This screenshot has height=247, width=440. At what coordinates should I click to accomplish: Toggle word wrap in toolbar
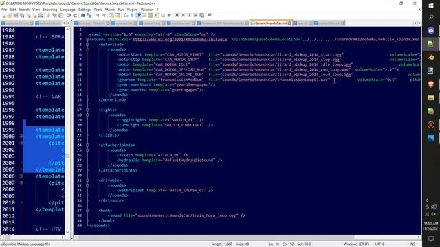click(x=126, y=15)
